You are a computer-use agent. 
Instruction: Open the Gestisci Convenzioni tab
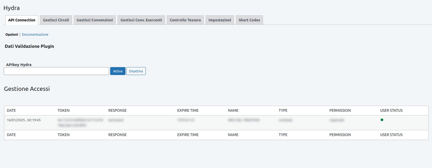pos(95,20)
